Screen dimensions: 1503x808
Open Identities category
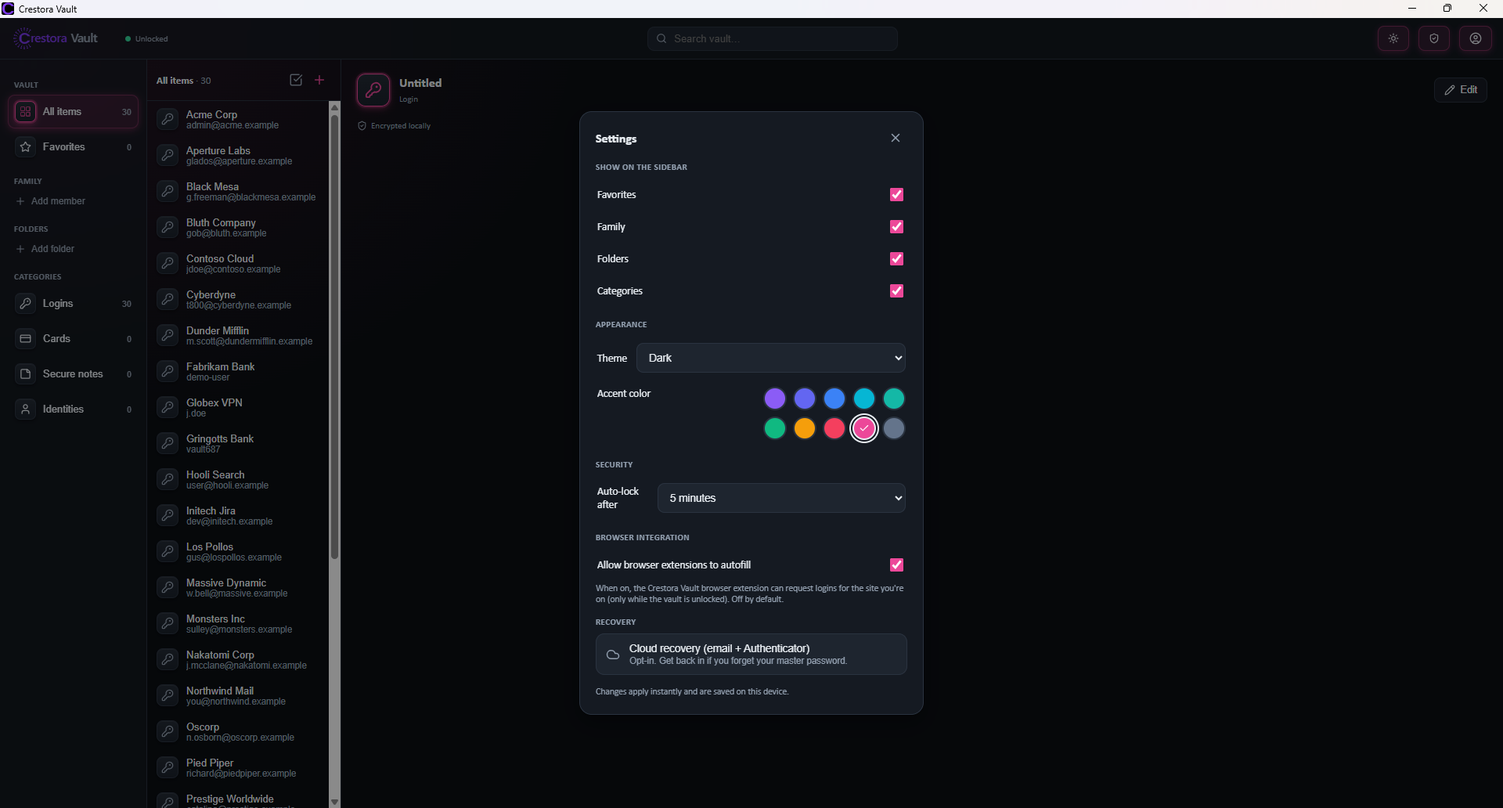[x=74, y=409]
